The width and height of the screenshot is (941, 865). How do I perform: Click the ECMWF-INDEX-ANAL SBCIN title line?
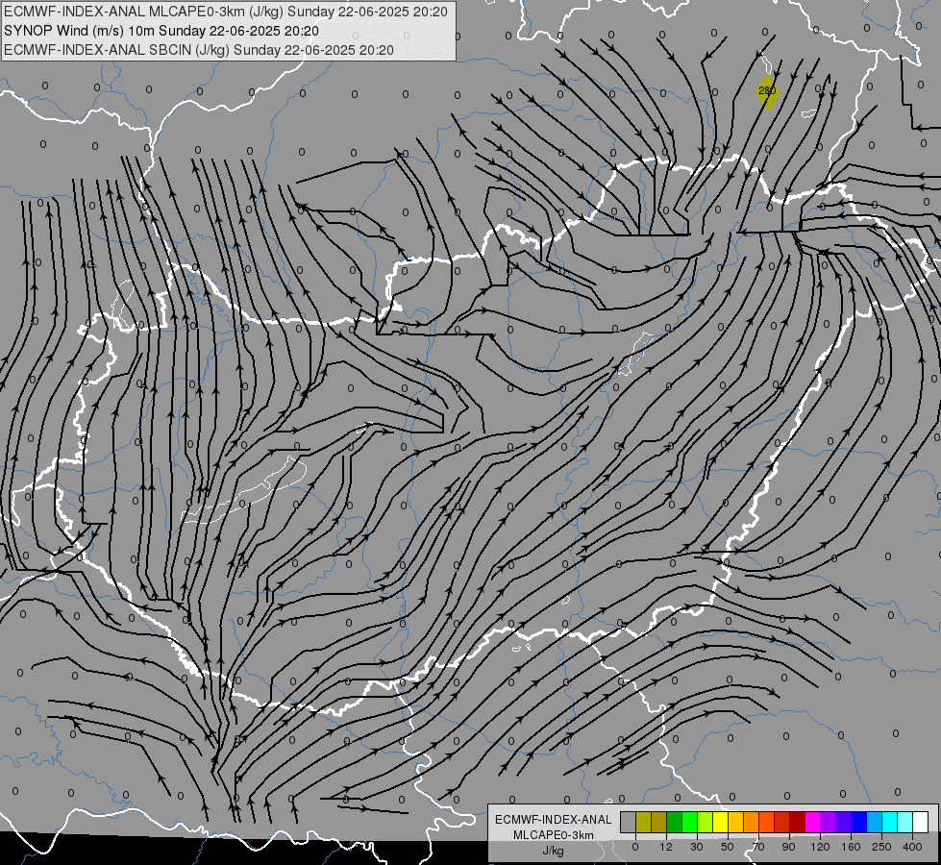coord(199,50)
